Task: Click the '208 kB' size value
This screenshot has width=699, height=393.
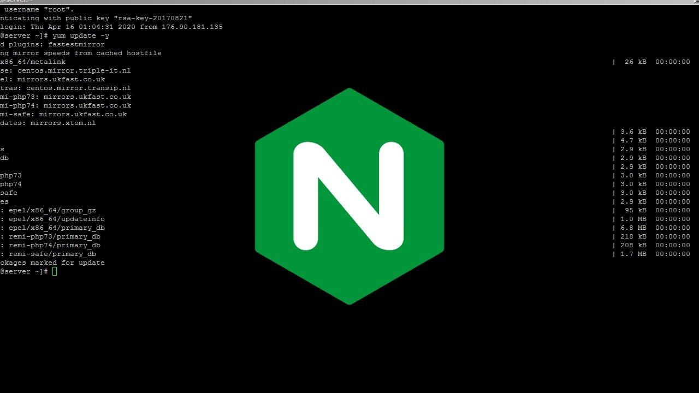Action: 633,245
